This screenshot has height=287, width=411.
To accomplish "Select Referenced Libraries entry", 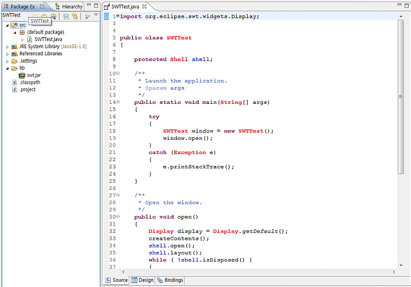I will (x=41, y=54).
